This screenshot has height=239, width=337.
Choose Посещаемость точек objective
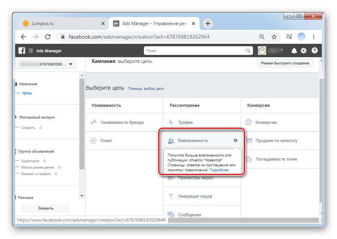coord(279,159)
